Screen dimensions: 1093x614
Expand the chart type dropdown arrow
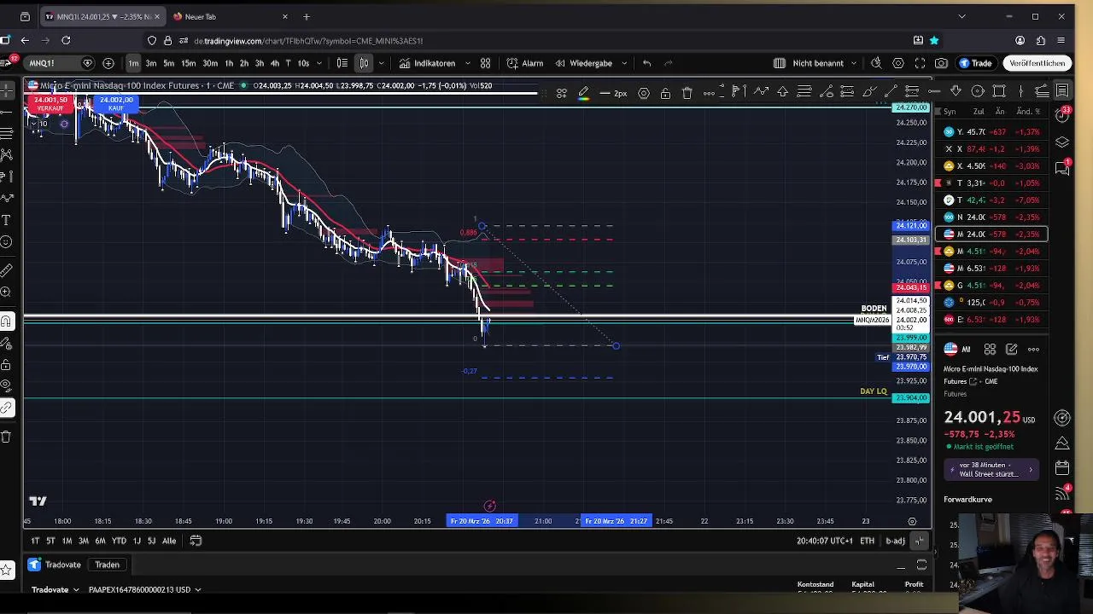tap(381, 63)
